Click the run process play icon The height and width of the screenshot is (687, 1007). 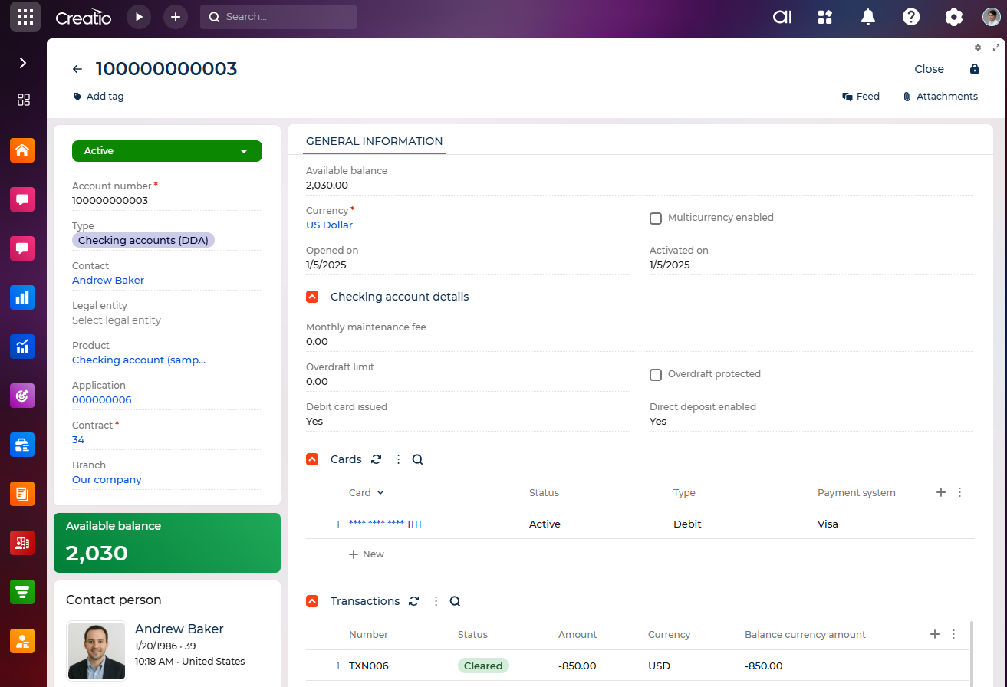[x=139, y=17]
